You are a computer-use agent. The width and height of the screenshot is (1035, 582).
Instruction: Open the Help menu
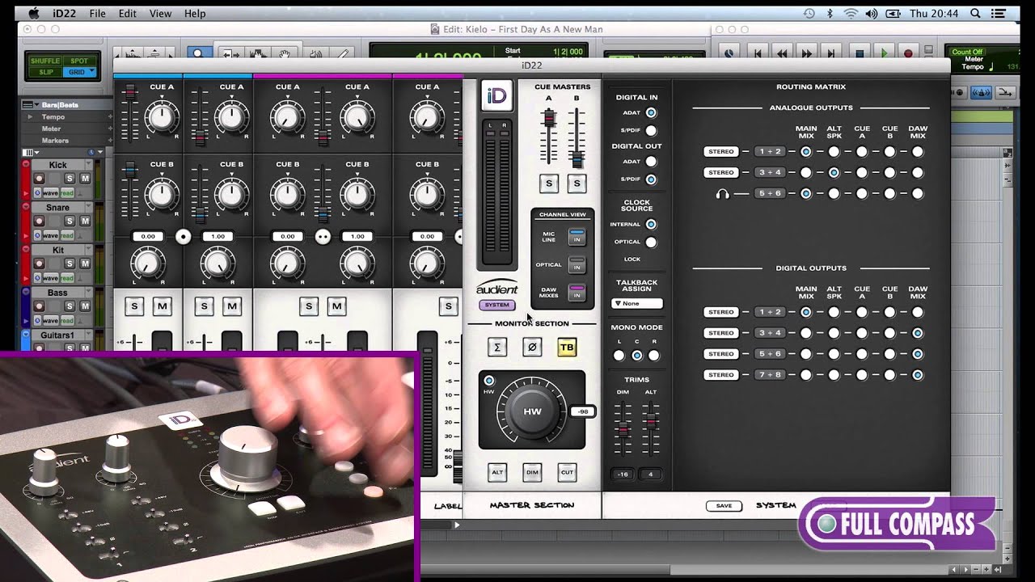click(x=195, y=14)
